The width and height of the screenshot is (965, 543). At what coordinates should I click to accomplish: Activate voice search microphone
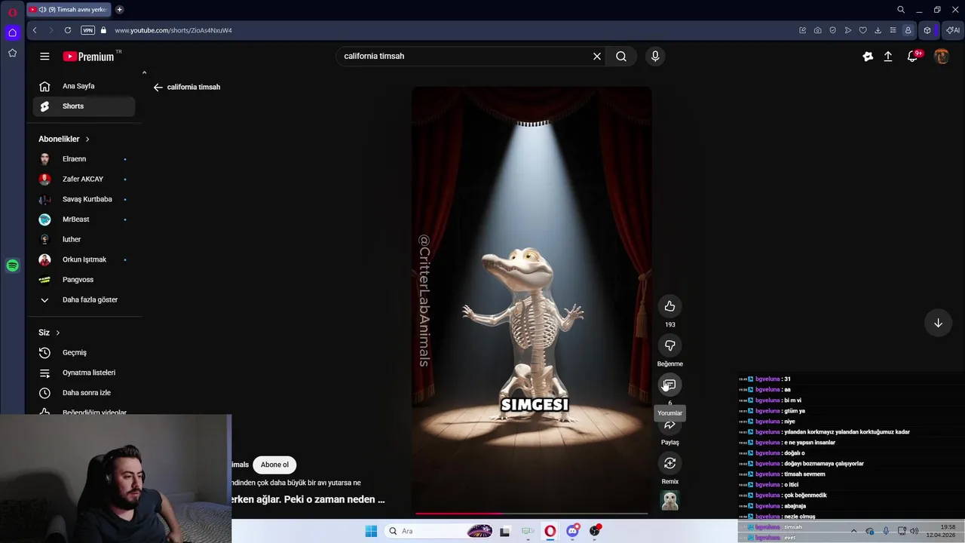[655, 56]
